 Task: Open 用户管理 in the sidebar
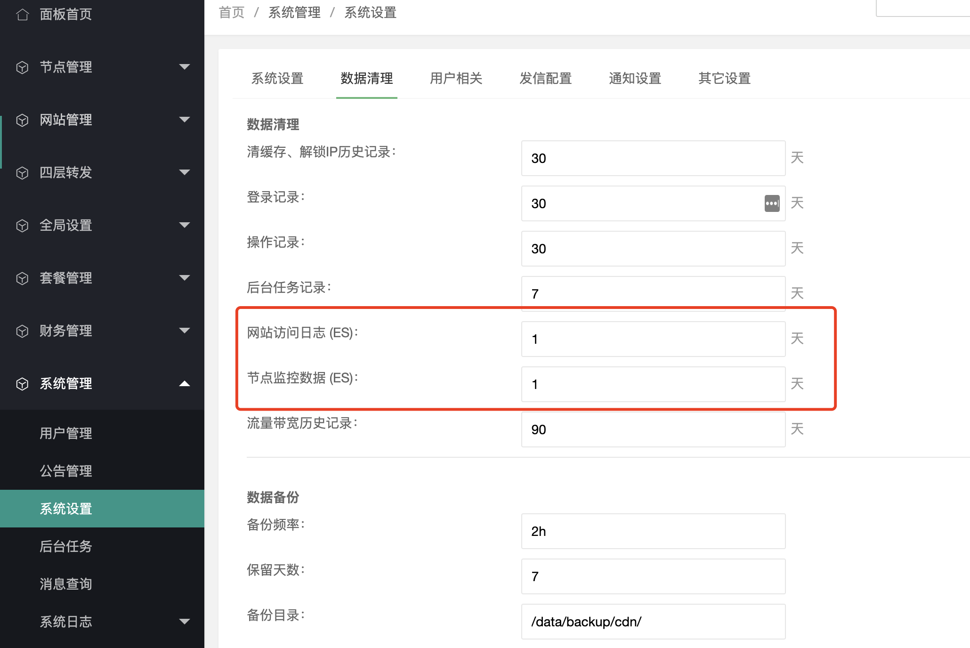tap(66, 433)
